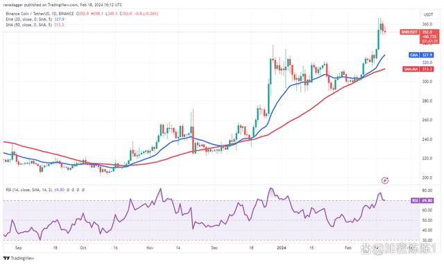Click the 260.0 price axis value
The height and width of the screenshot is (264, 444).
(x=427, y=120)
